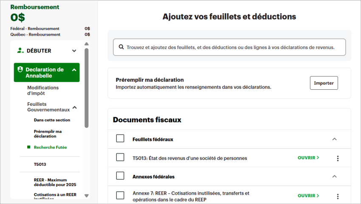
Task: Open the T5013 row three-dot menu
Action: point(338,158)
